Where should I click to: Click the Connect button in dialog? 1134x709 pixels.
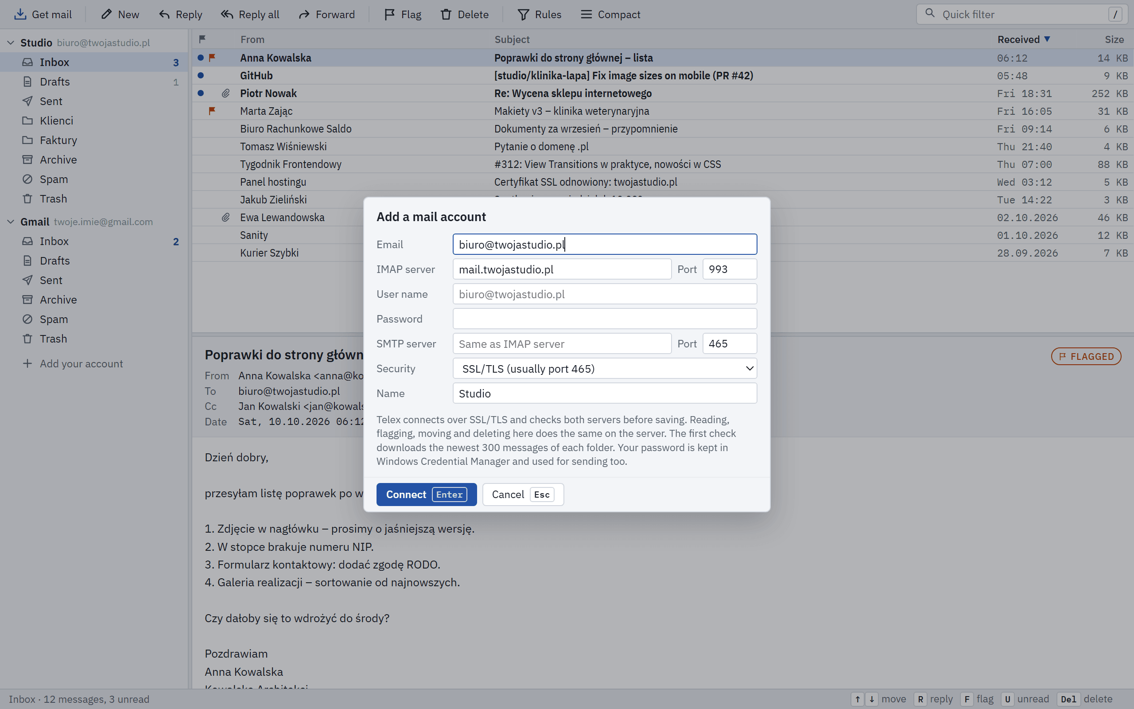point(427,494)
